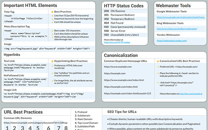
Task: Visit the webmaster.yandex.com link
Action: 172,41
